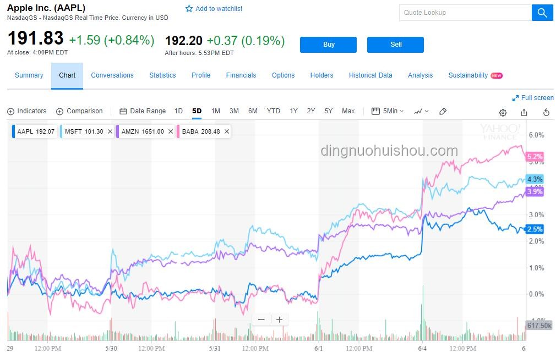Click the share chart icon
The image size is (556, 358).
(x=524, y=112)
